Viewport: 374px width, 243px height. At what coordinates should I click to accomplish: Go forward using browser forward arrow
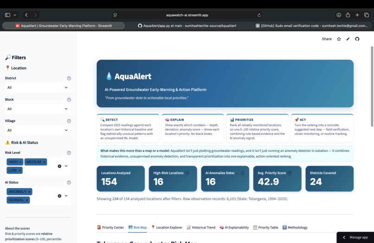pos(35,15)
